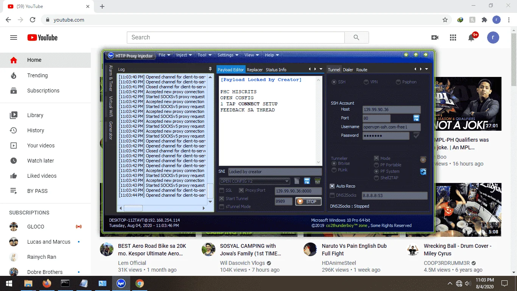Switch to the Route tab
The height and width of the screenshot is (291, 517).
361,70
